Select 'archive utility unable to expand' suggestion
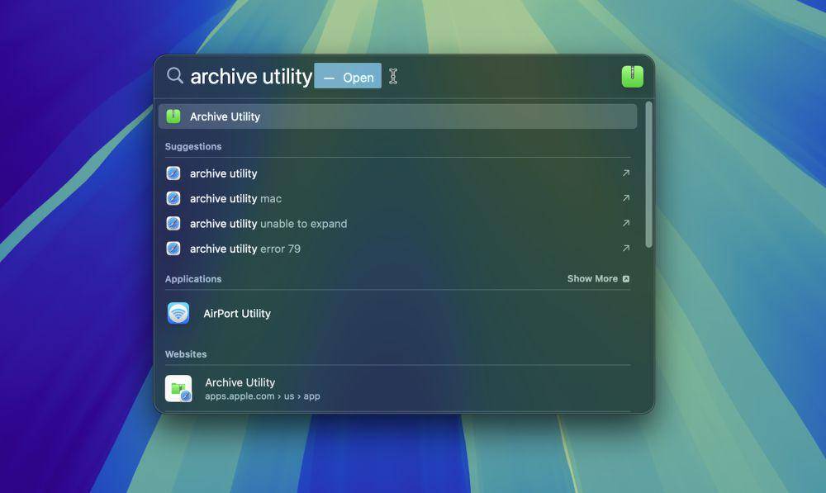 [398, 223]
